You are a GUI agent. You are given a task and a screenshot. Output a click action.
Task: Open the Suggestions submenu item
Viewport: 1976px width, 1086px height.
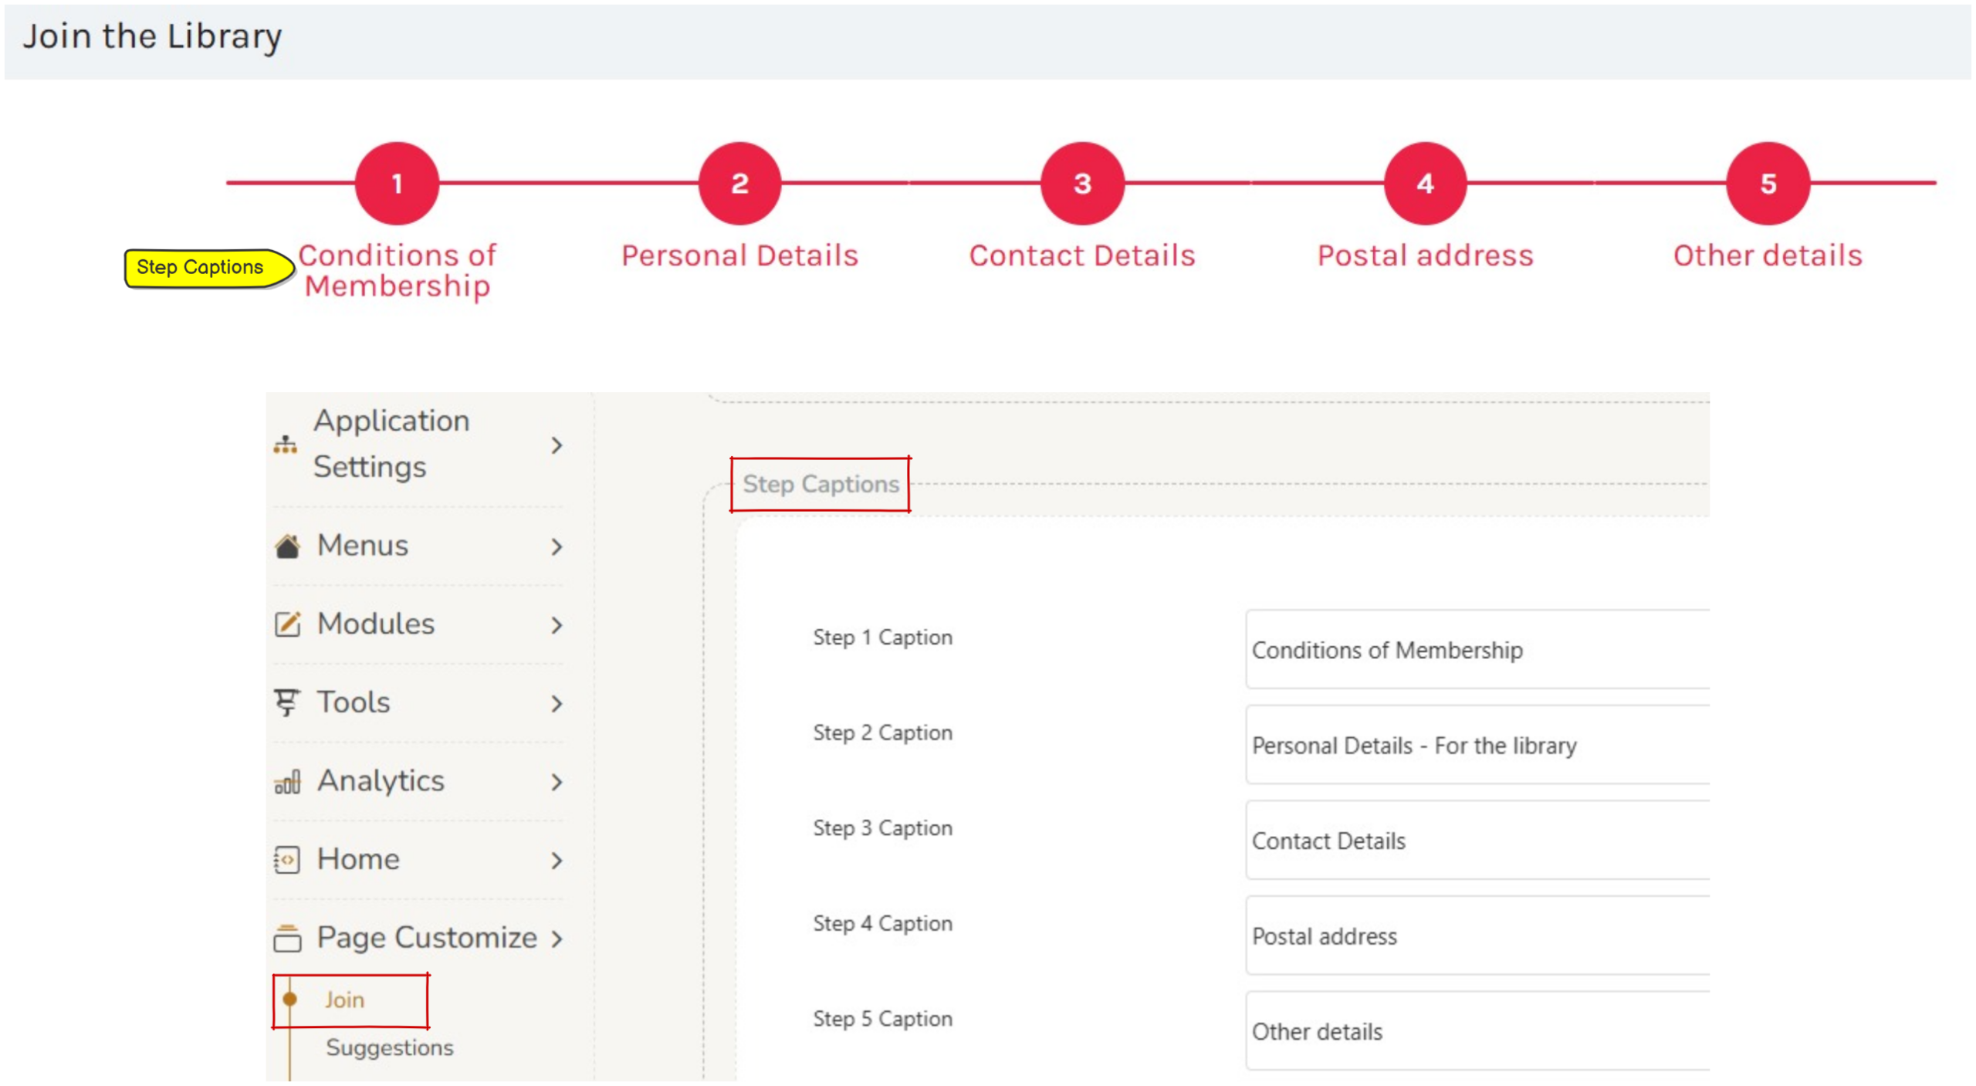point(389,1048)
